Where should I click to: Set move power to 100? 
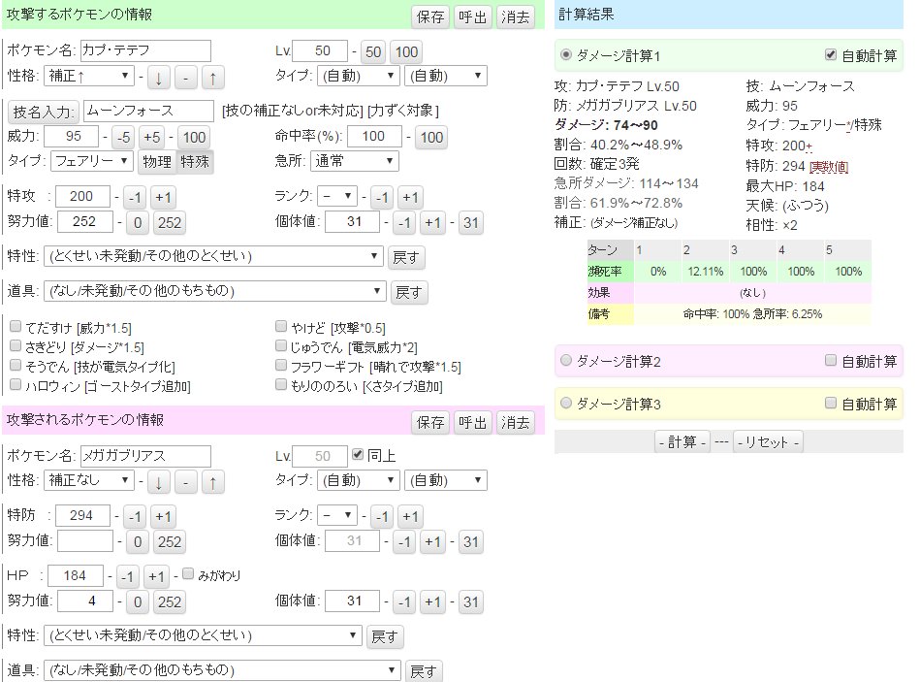coord(194,138)
